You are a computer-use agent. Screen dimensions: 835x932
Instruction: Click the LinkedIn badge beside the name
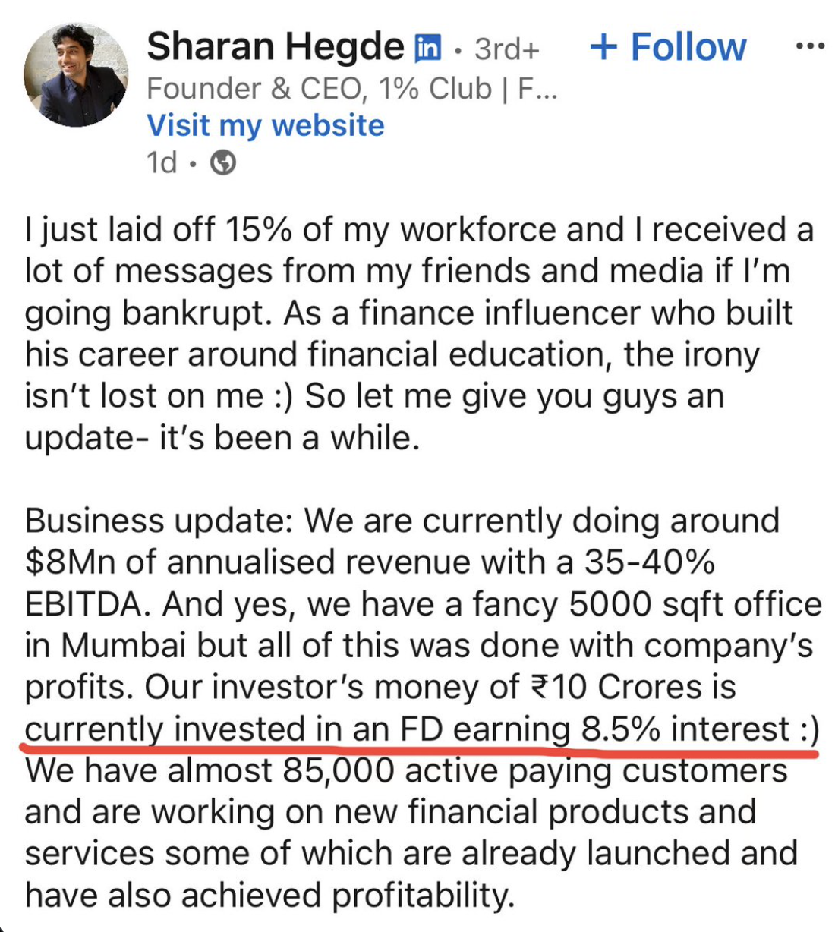click(427, 49)
